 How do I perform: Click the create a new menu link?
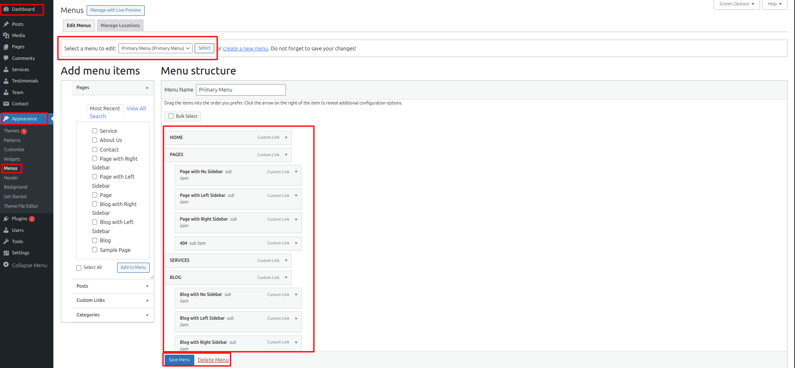tap(246, 49)
